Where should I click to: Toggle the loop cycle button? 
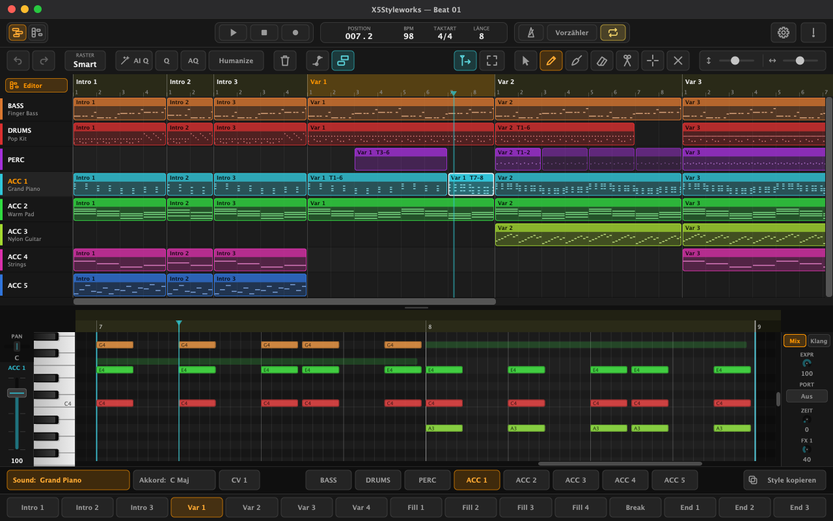click(613, 33)
